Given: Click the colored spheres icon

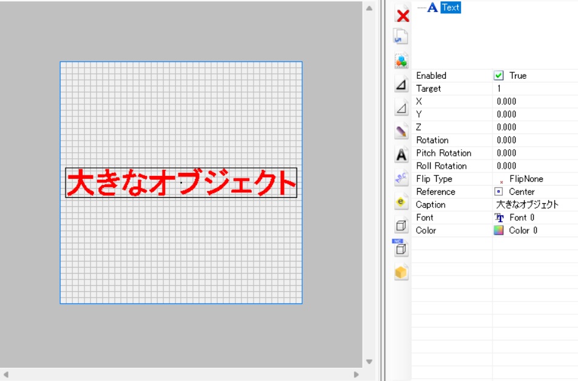Looking at the screenshot, I should click(401, 61).
